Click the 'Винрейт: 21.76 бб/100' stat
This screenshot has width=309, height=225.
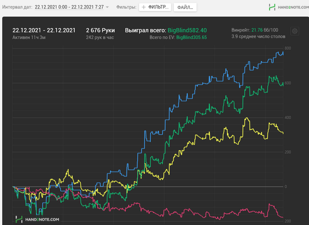pos(255,30)
